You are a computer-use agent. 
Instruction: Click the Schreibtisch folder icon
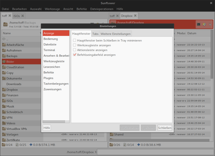point(4,112)
